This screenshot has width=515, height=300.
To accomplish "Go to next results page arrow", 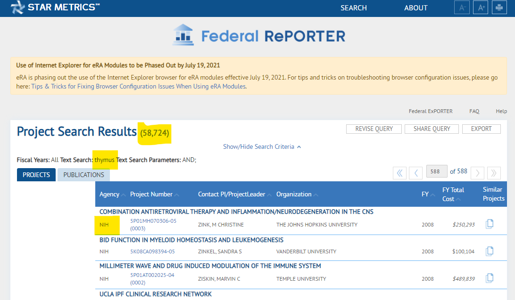I will point(478,173).
